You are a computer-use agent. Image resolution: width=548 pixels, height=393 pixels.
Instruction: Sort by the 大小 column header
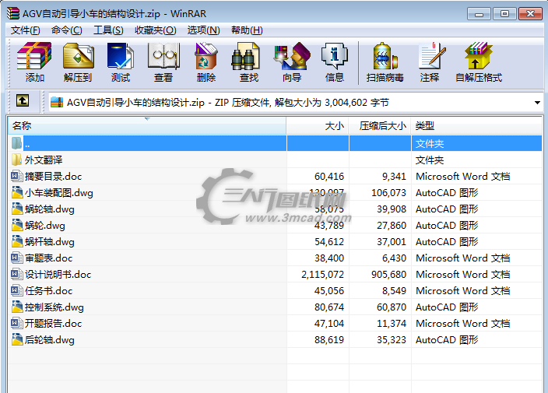pyautogui.click(x=318, y=126)
